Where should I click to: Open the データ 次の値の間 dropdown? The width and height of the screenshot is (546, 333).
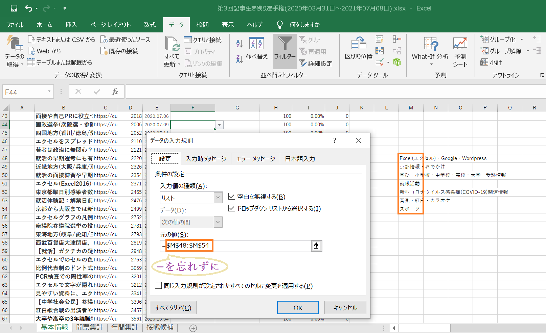pyautogui.click(x=218, y=222)
